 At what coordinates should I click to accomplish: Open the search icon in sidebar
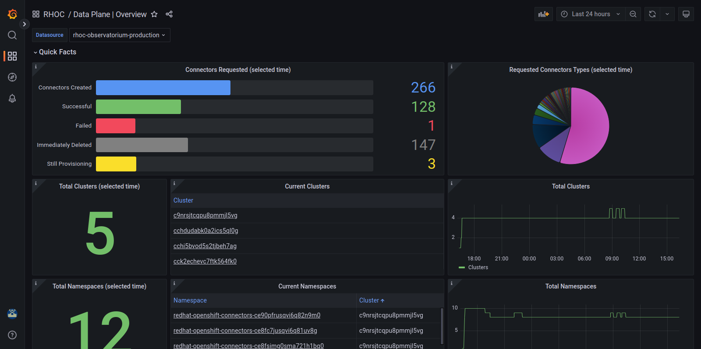[x=12, y=35]
